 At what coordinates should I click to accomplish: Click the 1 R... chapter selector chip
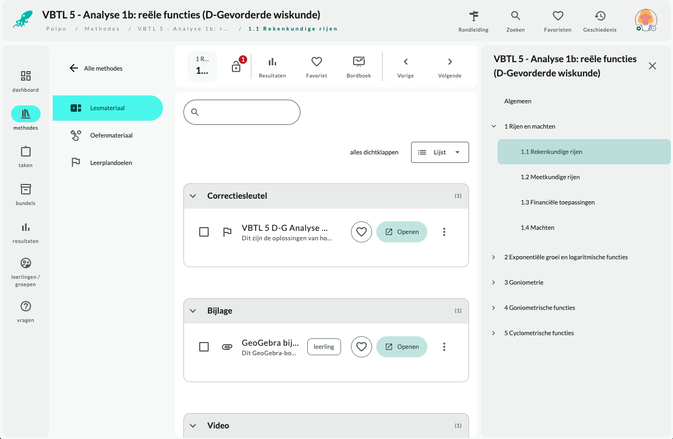(202, 66)
